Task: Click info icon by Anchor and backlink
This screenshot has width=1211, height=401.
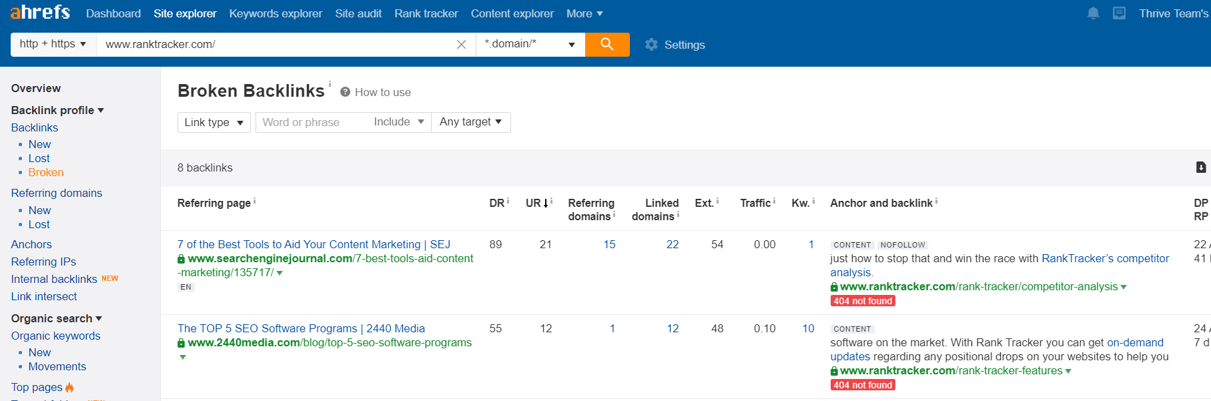Action: pos(936,201)
